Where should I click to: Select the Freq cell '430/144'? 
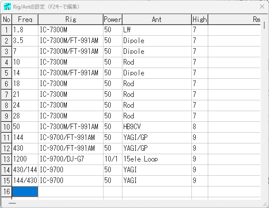[25, 170]
